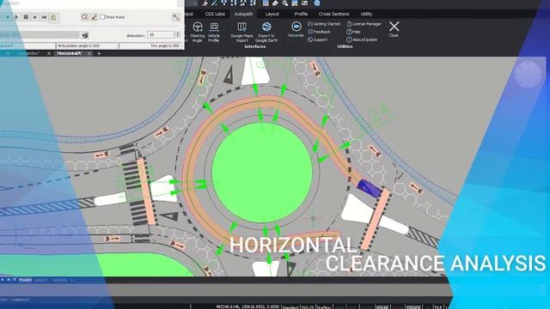Switch to the CGS Labs tab

215,14
